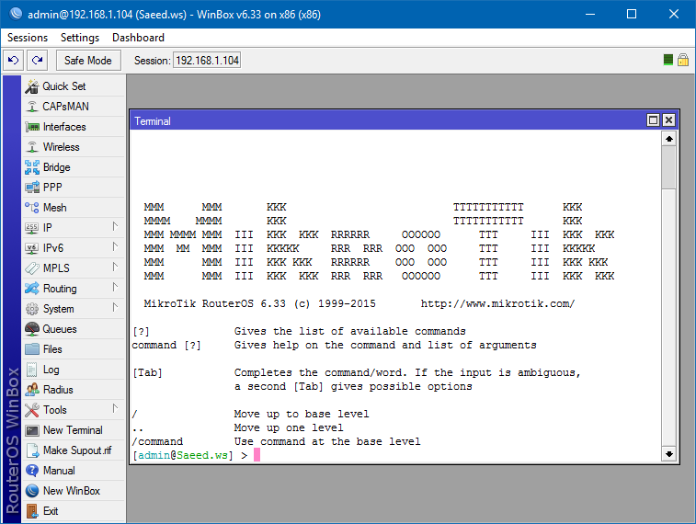Click the Routing menu icon
This screenshot has width=696, height=524.
point(32,289)
